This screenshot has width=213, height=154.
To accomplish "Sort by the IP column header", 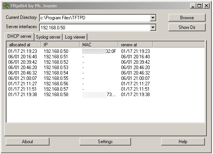I will [x=60, y=45].
